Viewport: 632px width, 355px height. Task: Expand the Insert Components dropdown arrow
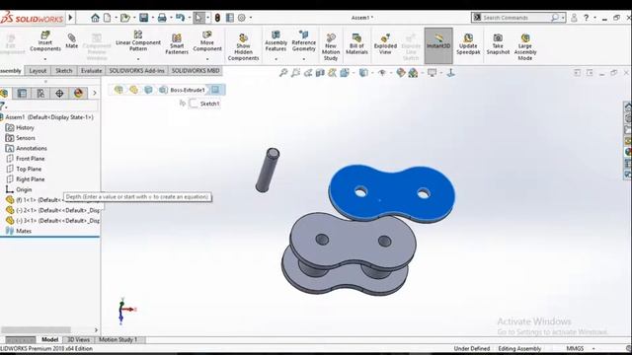(45, 59)
